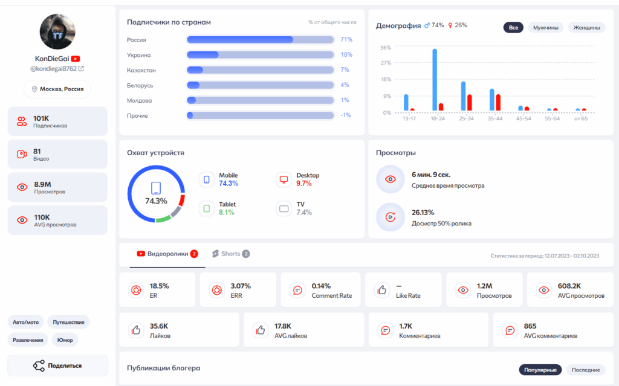The width and height of the screenshot is (619, 386).
Task: Click the TV device icon
Action: 284,208
